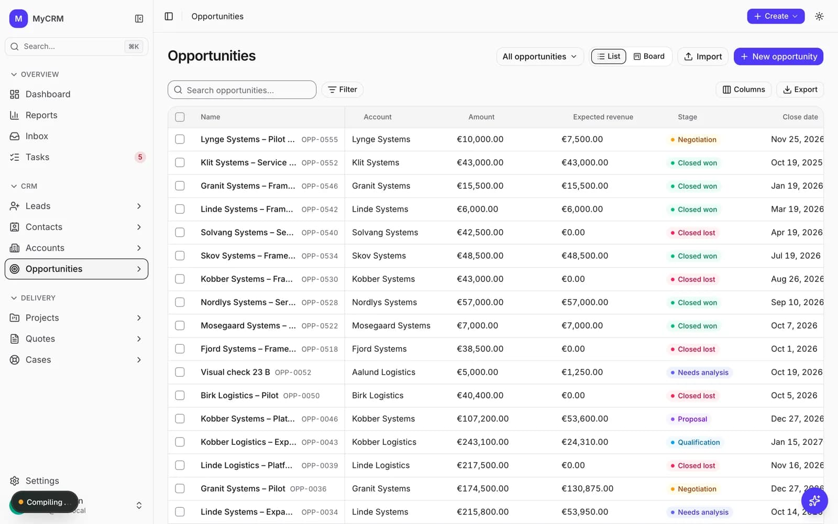Select the Lynge Systems – Pilot row checkbox
Image resolution: width=838 pixels, height=524 pixels.
(x=180, y=139)
